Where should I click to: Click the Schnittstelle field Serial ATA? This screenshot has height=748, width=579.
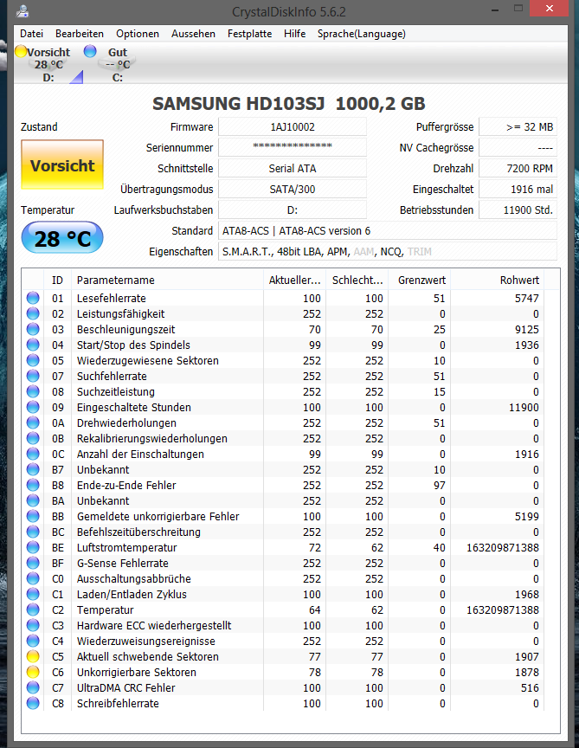(x=293, y=169)
